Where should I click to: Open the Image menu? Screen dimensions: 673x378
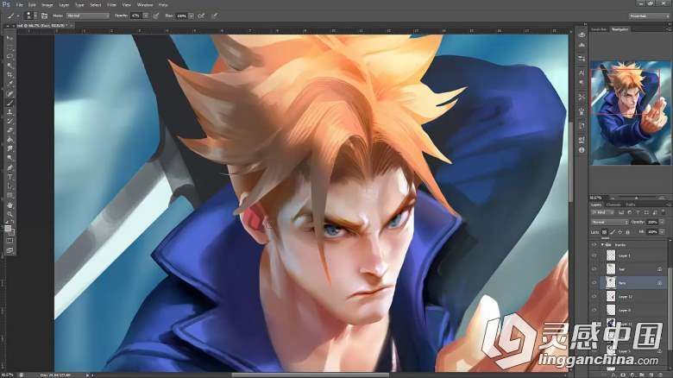click(x=47, y=4)
